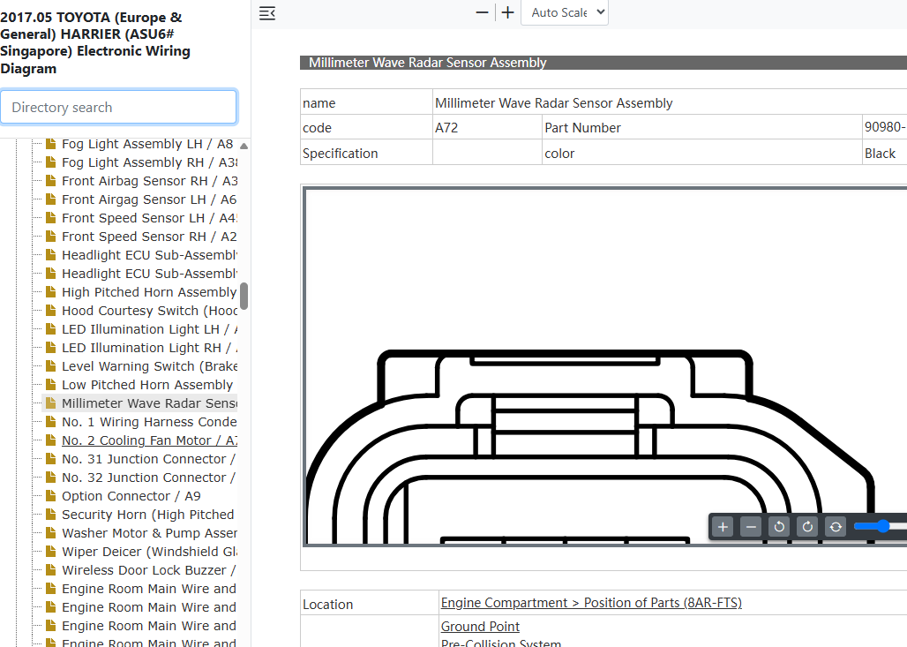
Task: Select Security Horn (High Pitched) item
Action: pos(148,514)
